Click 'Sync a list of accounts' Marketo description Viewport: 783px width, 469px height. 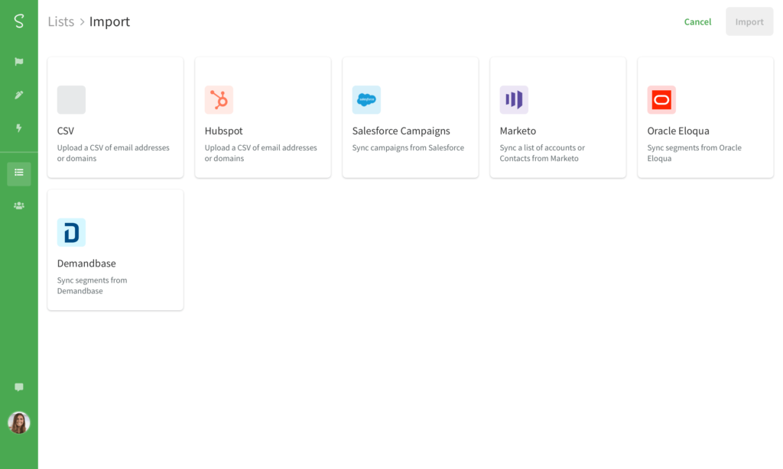coord(542,154)
